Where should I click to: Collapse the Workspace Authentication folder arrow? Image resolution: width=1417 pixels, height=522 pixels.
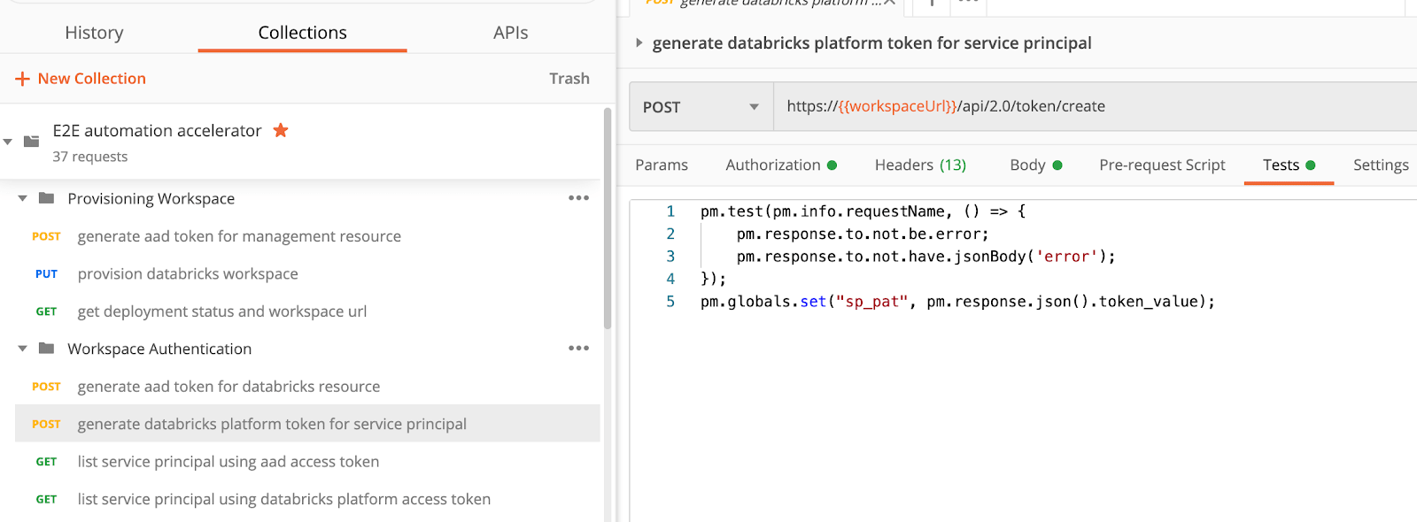tap(23, 349)
